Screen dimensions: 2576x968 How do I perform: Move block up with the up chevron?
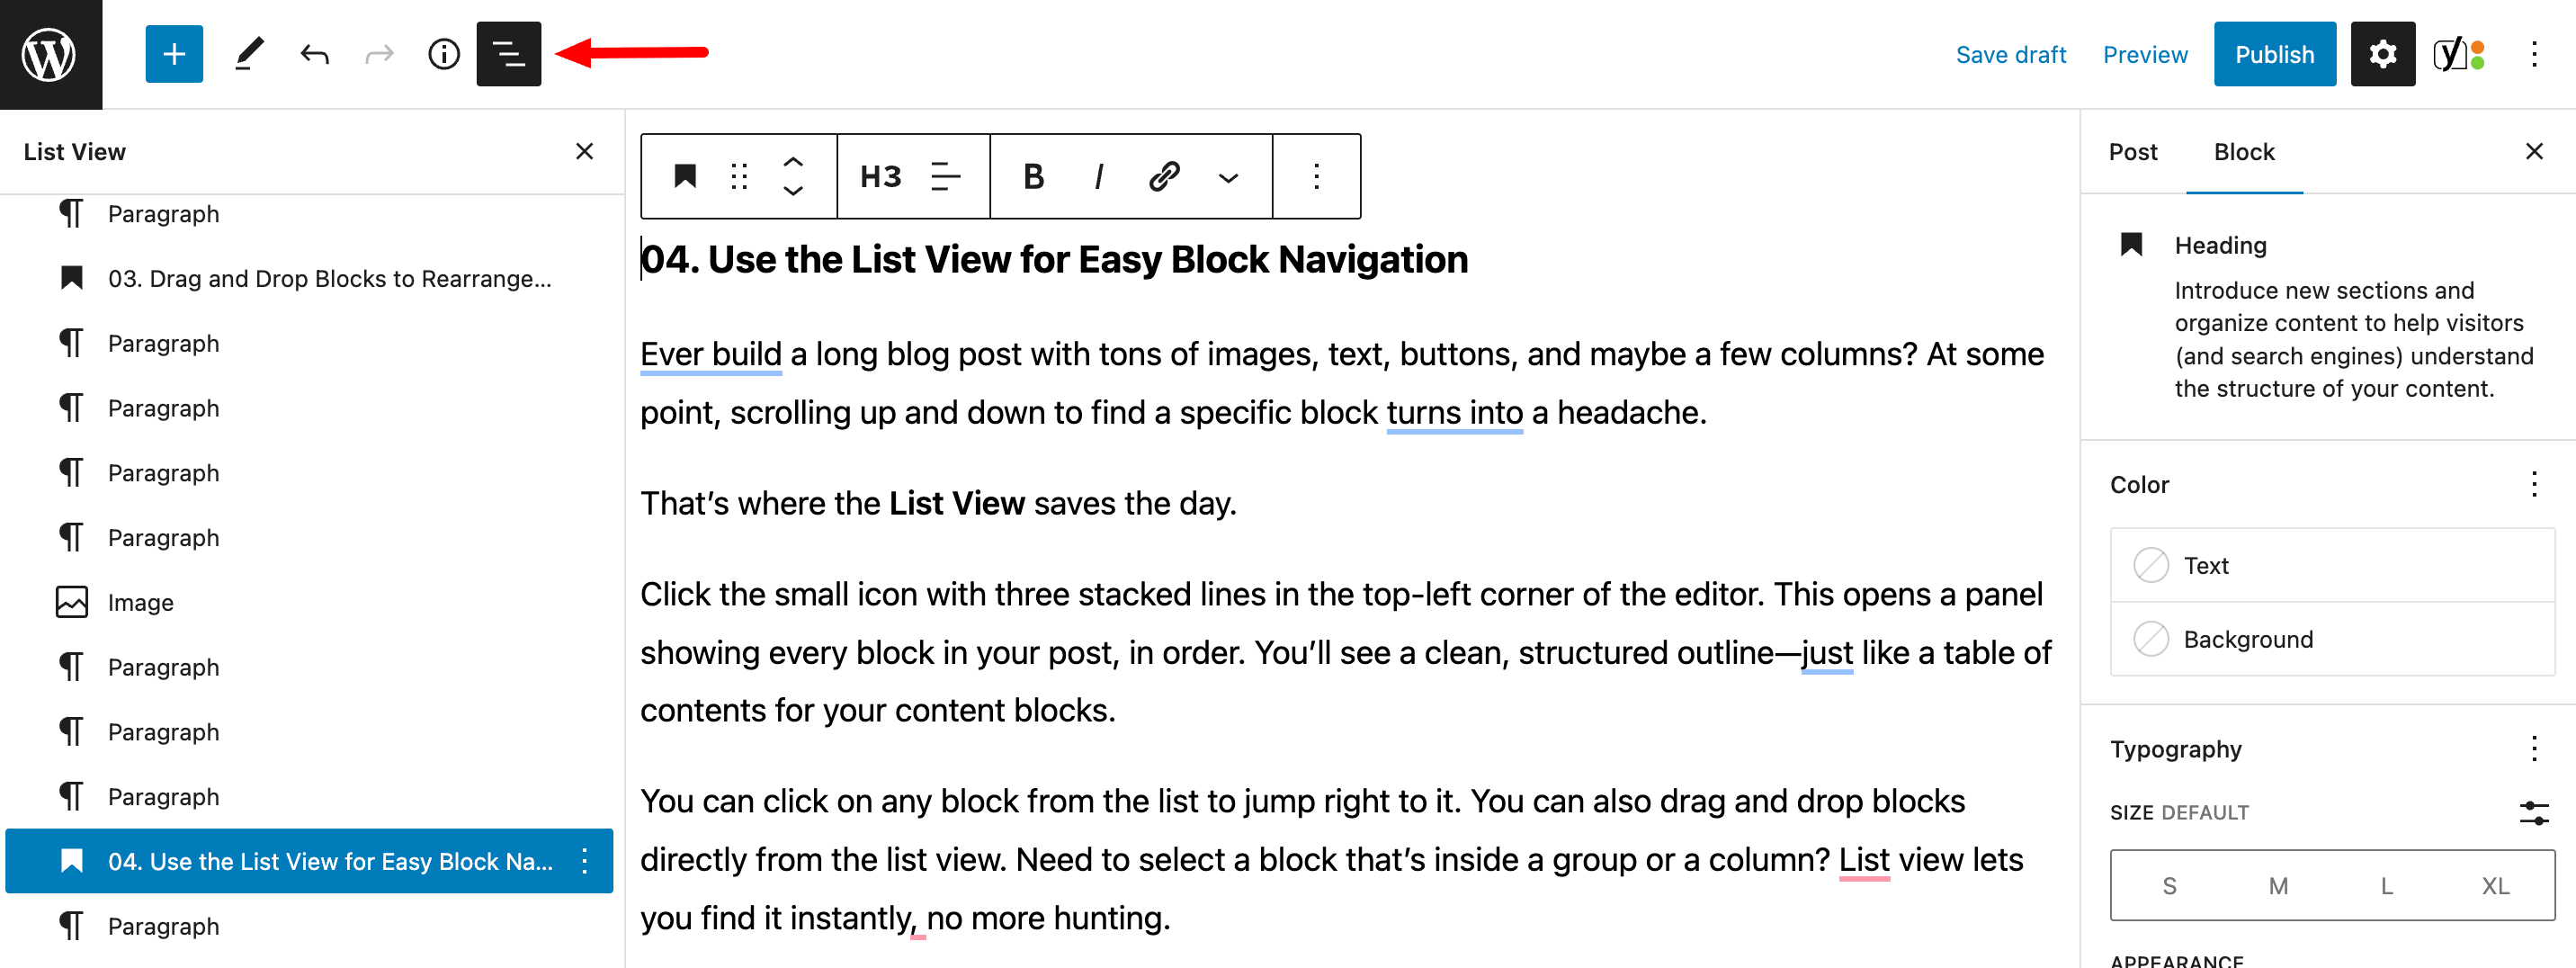793,160
